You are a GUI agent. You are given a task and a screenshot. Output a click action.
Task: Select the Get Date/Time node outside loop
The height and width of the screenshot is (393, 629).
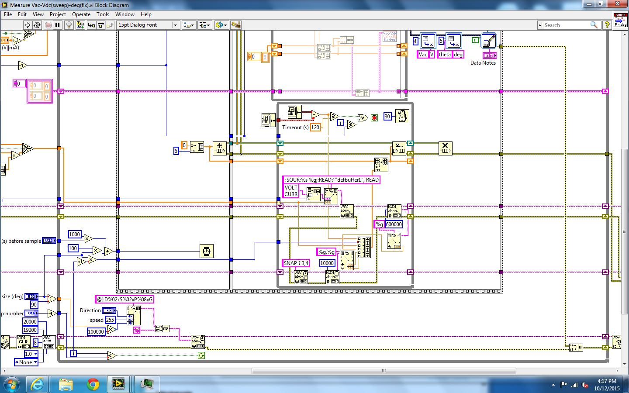coord(268,120)
